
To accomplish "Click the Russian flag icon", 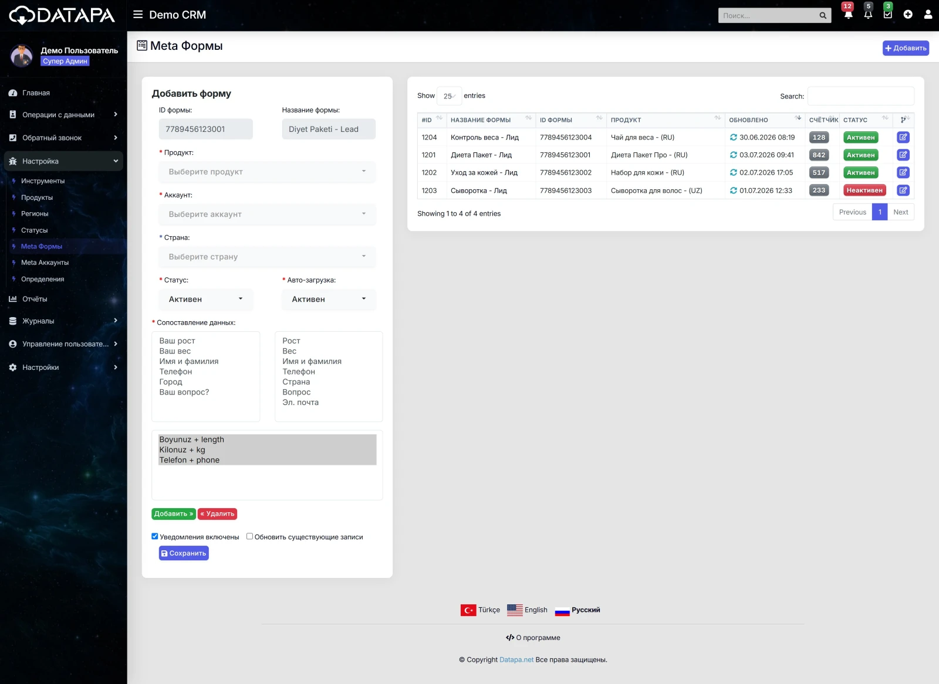I will coord(562,610).
